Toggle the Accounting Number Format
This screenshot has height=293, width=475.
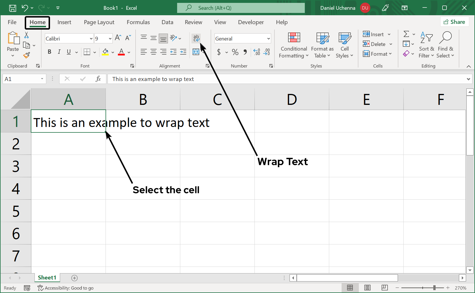tap(219, 52)
